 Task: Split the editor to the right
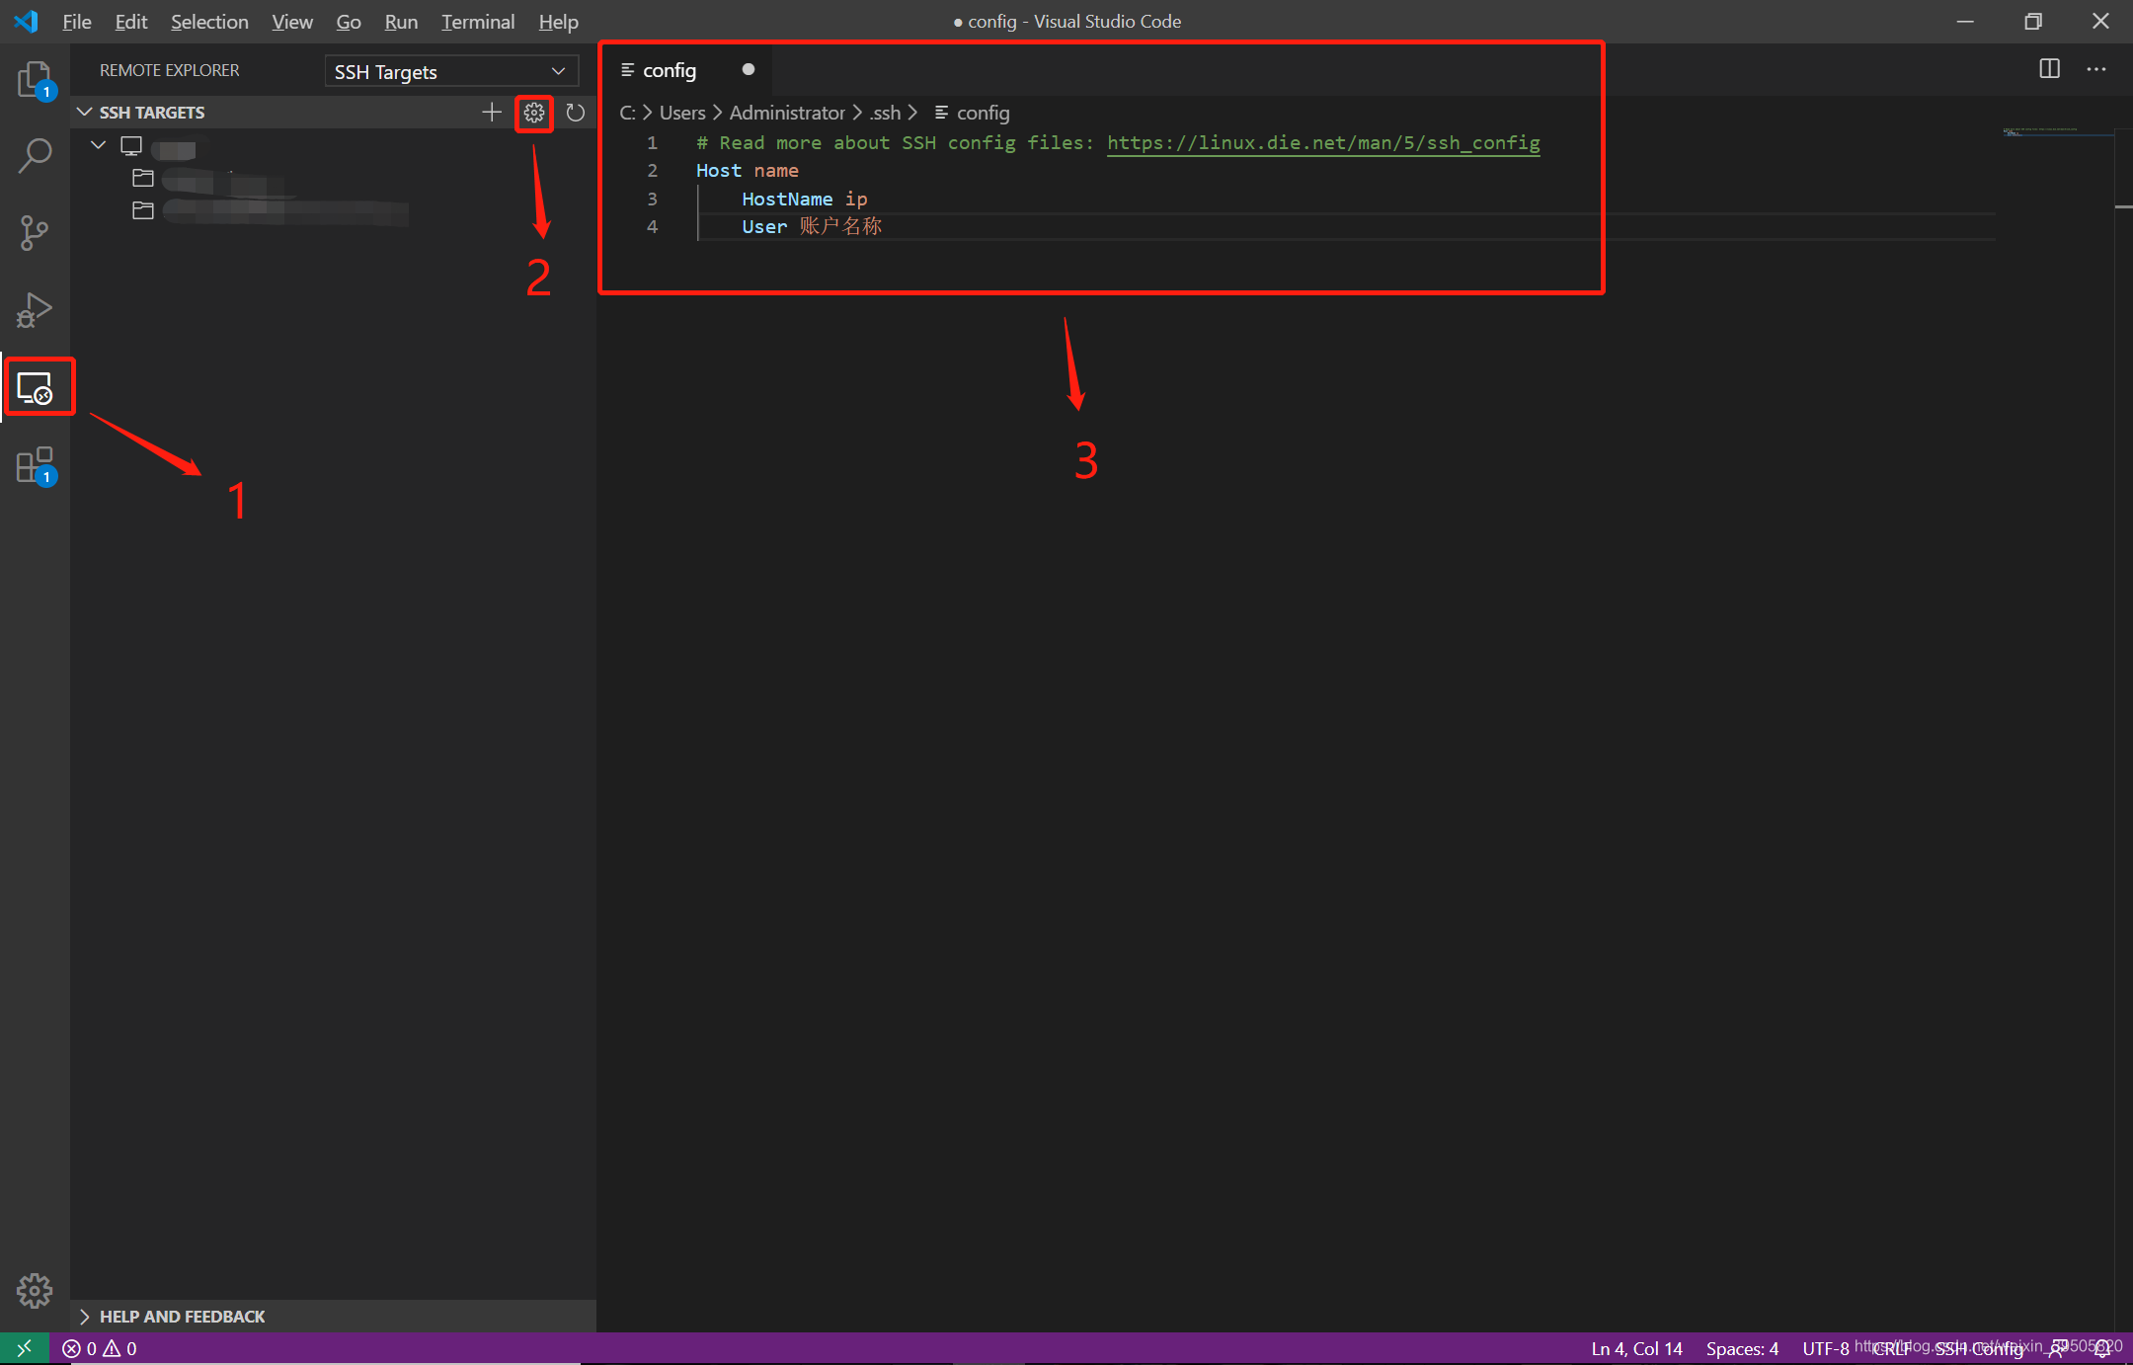(x=2050, y=69)
